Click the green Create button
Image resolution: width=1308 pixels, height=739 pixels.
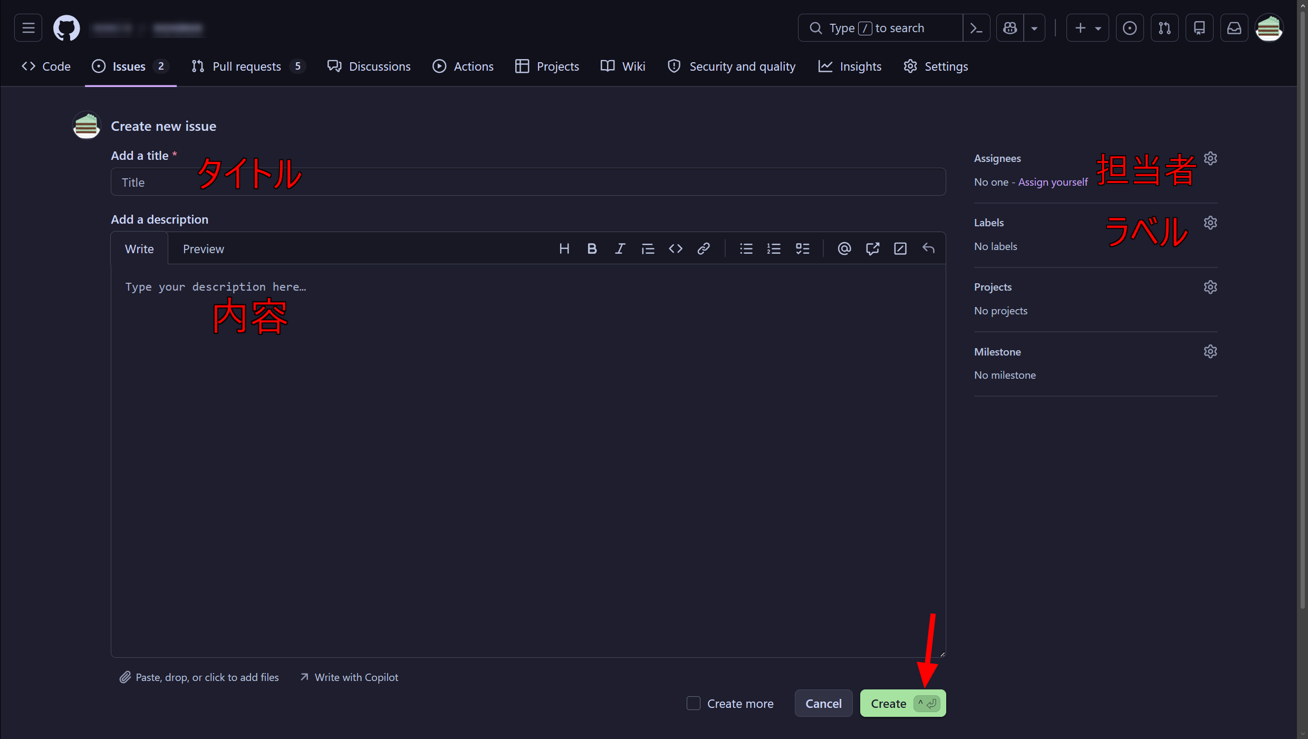[903, 703]
